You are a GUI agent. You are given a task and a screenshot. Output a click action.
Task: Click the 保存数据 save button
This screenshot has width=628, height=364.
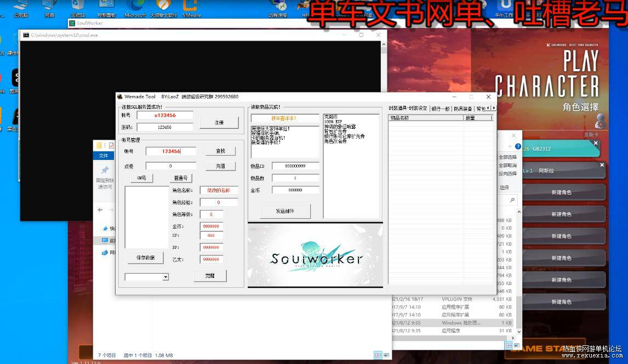145,258
